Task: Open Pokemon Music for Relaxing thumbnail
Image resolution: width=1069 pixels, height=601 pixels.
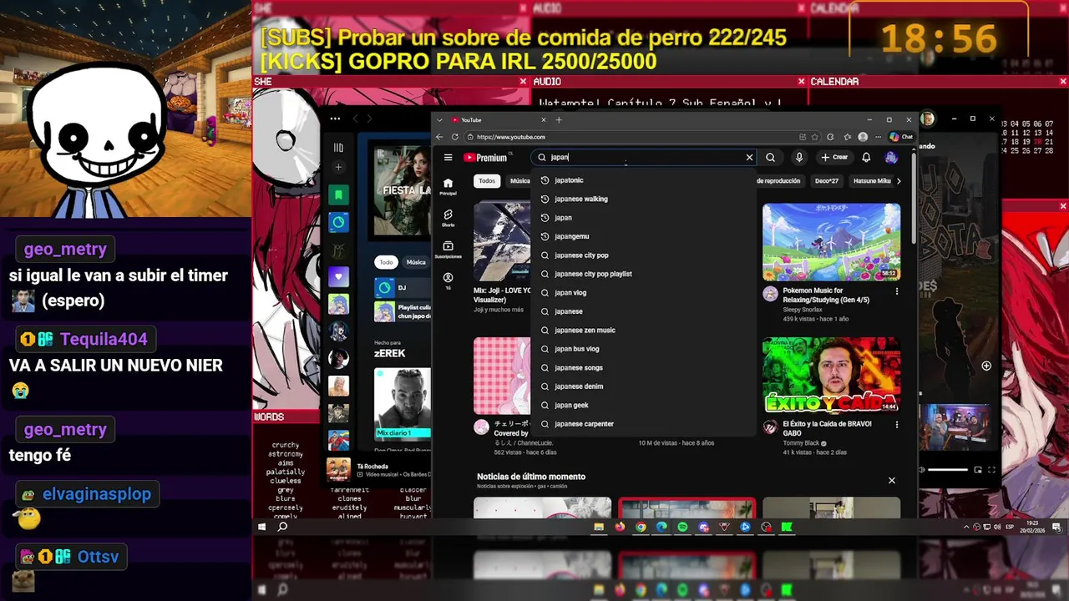Action: (831, 242)
